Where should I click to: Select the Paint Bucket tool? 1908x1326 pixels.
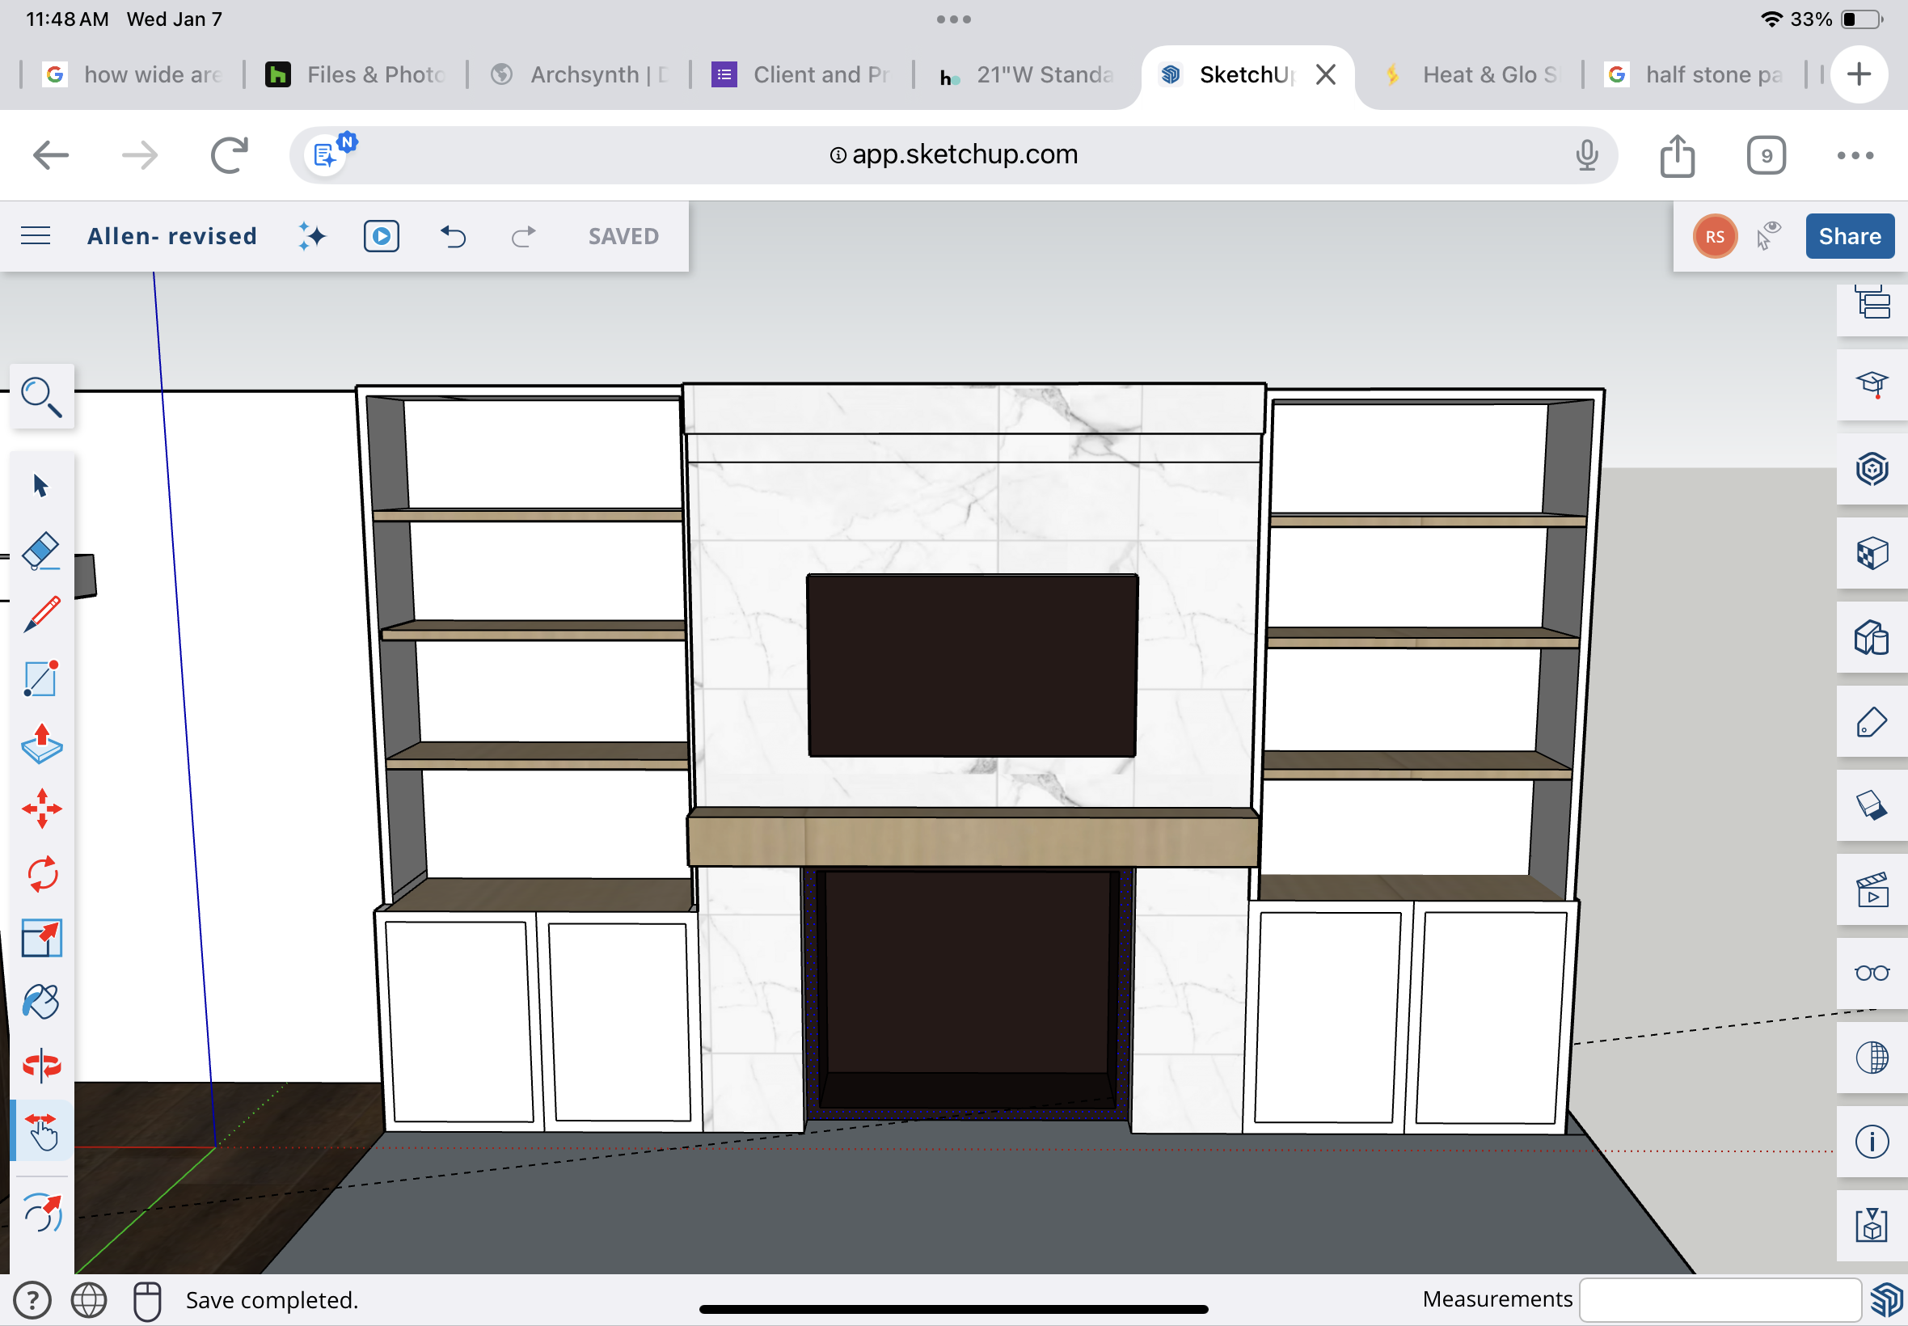click(40, 1002)
